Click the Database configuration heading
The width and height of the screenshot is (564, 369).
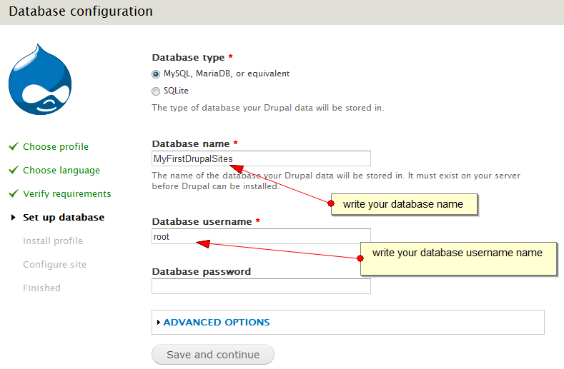(x=81, y=11)
